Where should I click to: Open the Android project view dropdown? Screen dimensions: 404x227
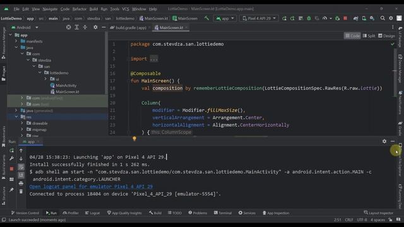(x=25, y=27)
